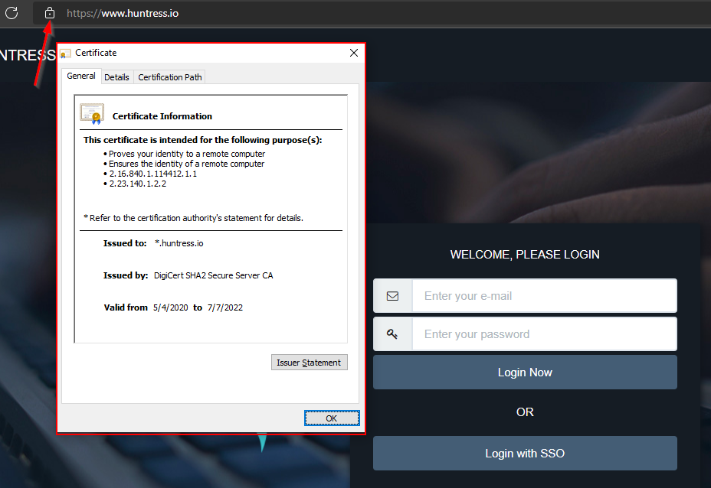This screenshot has height=488, width=711.
Task: Click the small certificate icon in dialog title bar
Action: click(x=65, y=54)
